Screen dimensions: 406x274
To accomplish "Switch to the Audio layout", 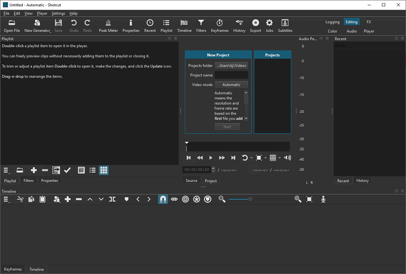I will [352, 31].
